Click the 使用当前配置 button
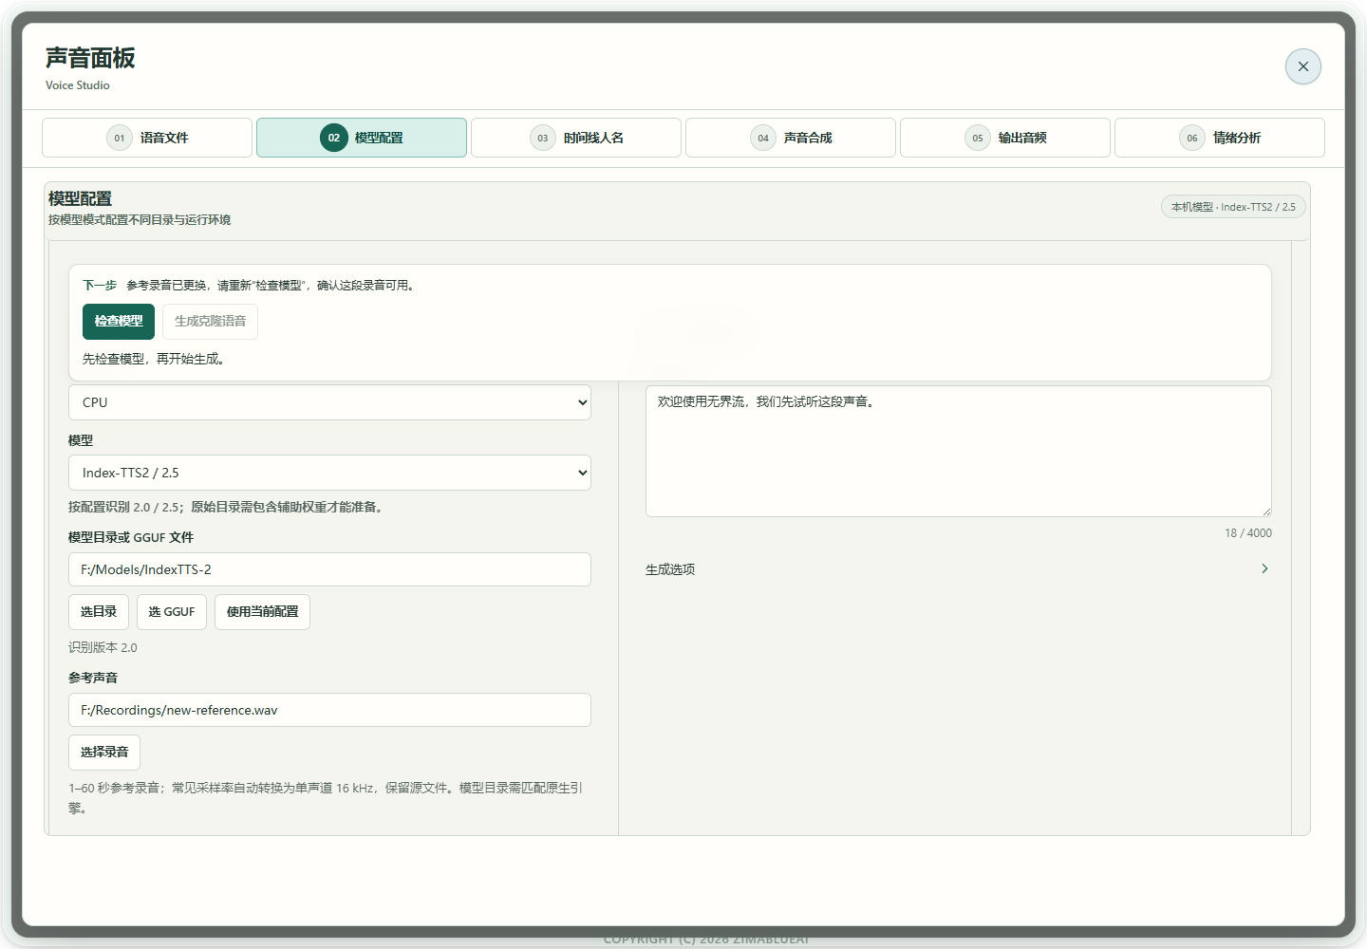The height and width of the screenshot is (949, 1367). click(262, 612)
